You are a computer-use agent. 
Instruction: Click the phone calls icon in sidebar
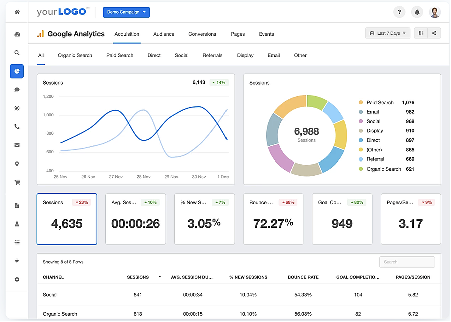click(17, 126)
